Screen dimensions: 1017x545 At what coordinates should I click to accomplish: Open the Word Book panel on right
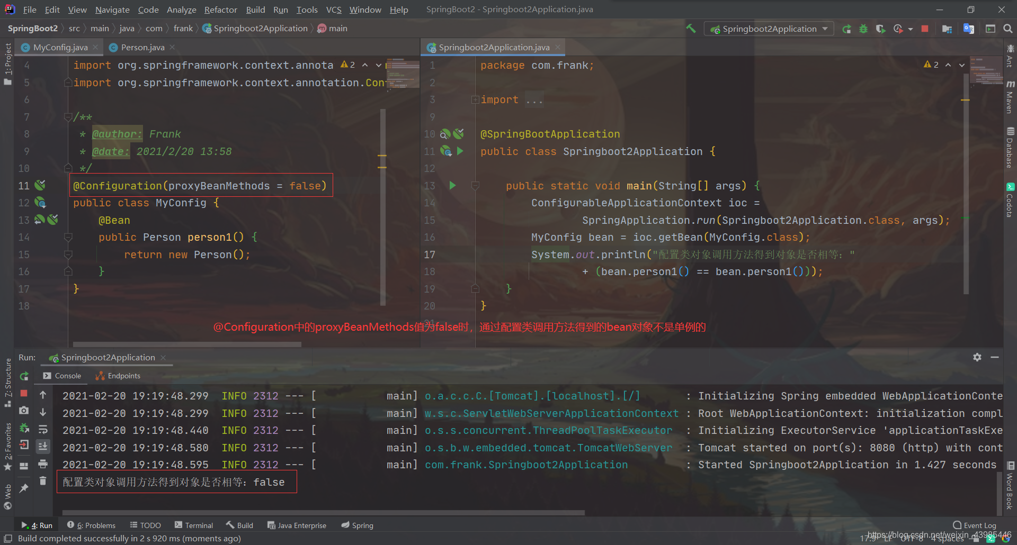tap(1010, 486)
